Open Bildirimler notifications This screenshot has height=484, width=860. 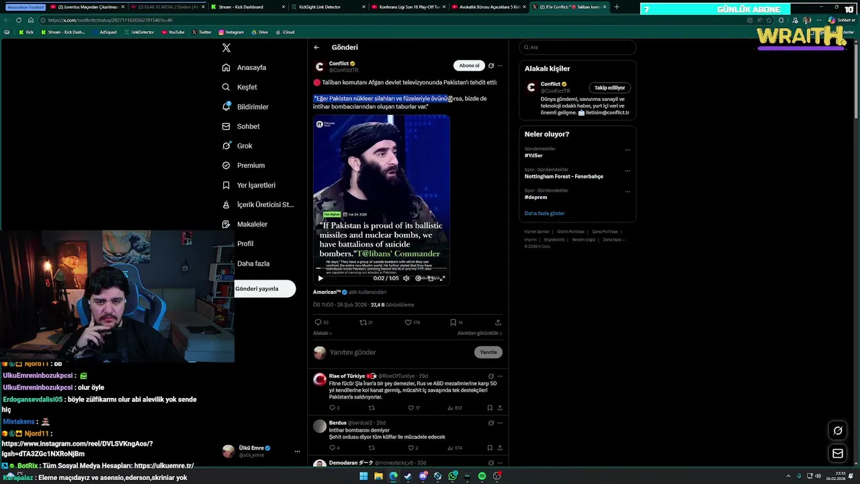245,107
